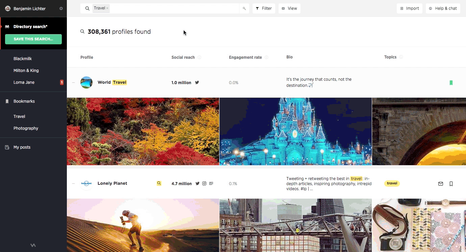Screen dimensions: 466x252
Task: Bookmark Lonely Planet profile
Action: coord(451,184)
